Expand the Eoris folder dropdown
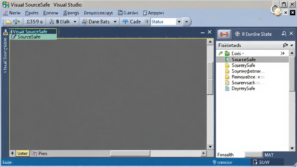This screenshot has width=297, height=167. pyautogui.click(x=243, y=54)
